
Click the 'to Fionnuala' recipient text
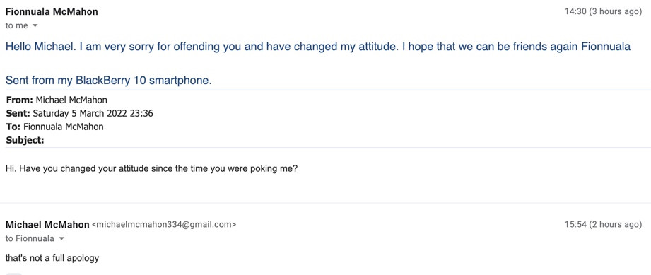(30, 239)
